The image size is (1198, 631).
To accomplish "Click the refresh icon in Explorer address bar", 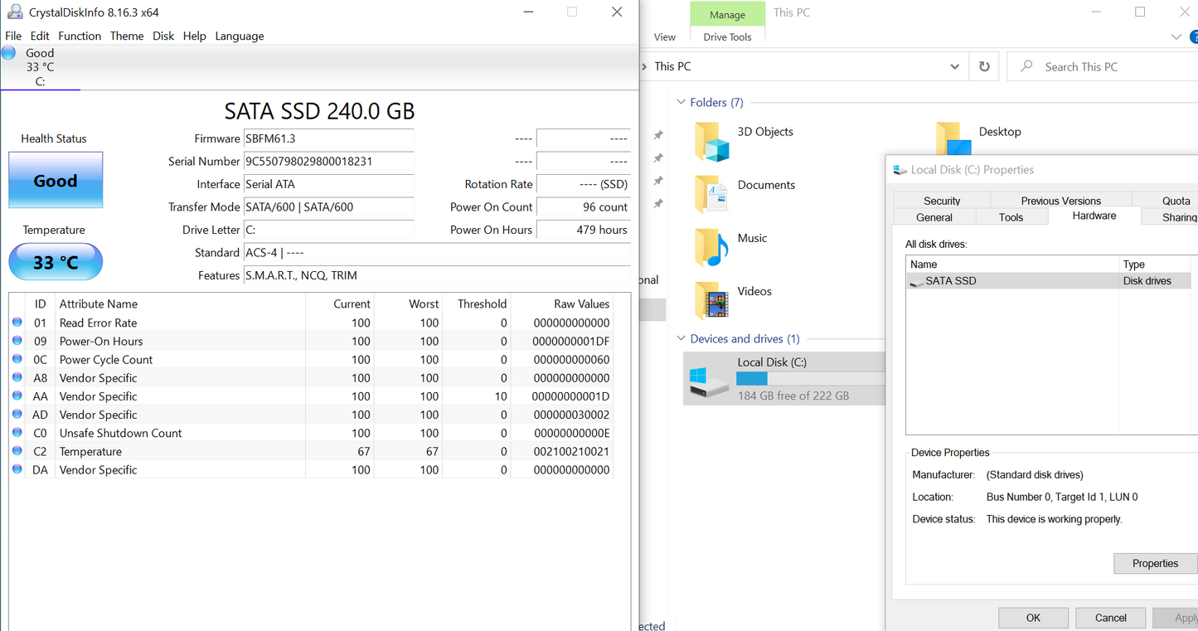I will click(x=984, y=66).
